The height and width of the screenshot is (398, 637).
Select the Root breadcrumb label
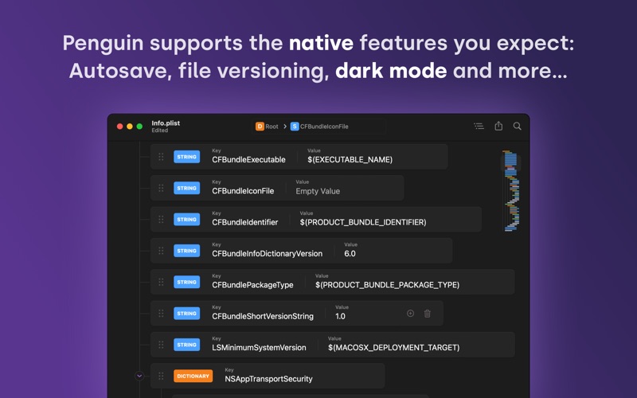272,127
